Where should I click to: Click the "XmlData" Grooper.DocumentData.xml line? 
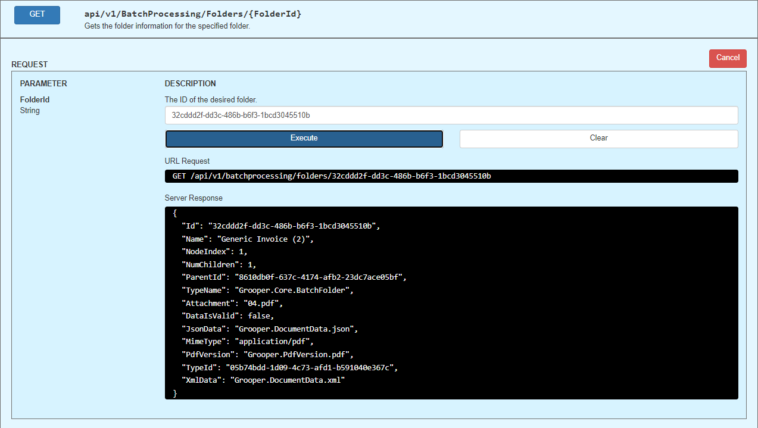[x=263, y=380]
